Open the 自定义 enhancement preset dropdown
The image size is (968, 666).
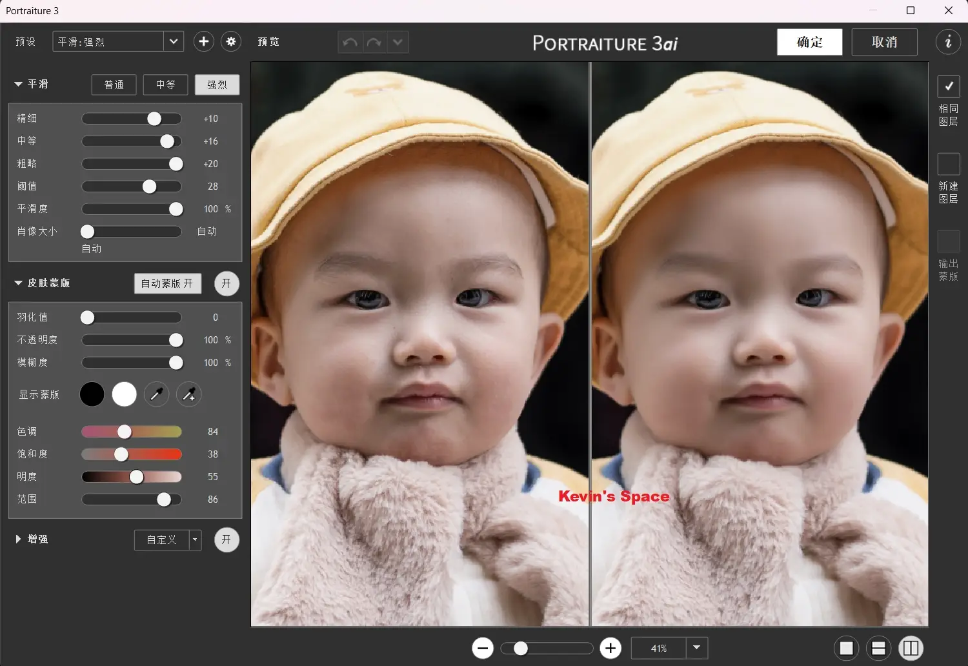pyautogui.click(x=168, y=540)
